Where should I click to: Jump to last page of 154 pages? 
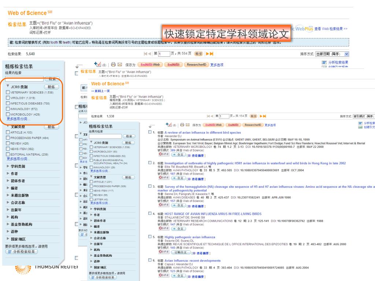[x=264, y=116]
